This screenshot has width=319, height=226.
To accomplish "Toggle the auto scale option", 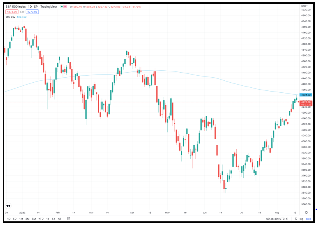I will (309, 219).
